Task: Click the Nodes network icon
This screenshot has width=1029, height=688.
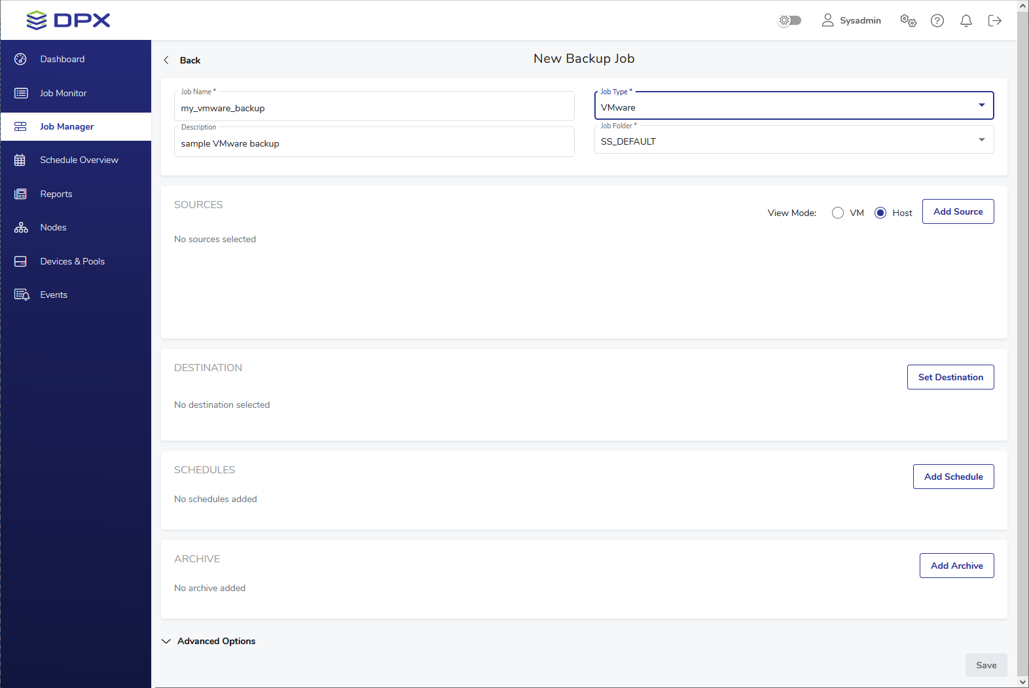Action: 21,227
